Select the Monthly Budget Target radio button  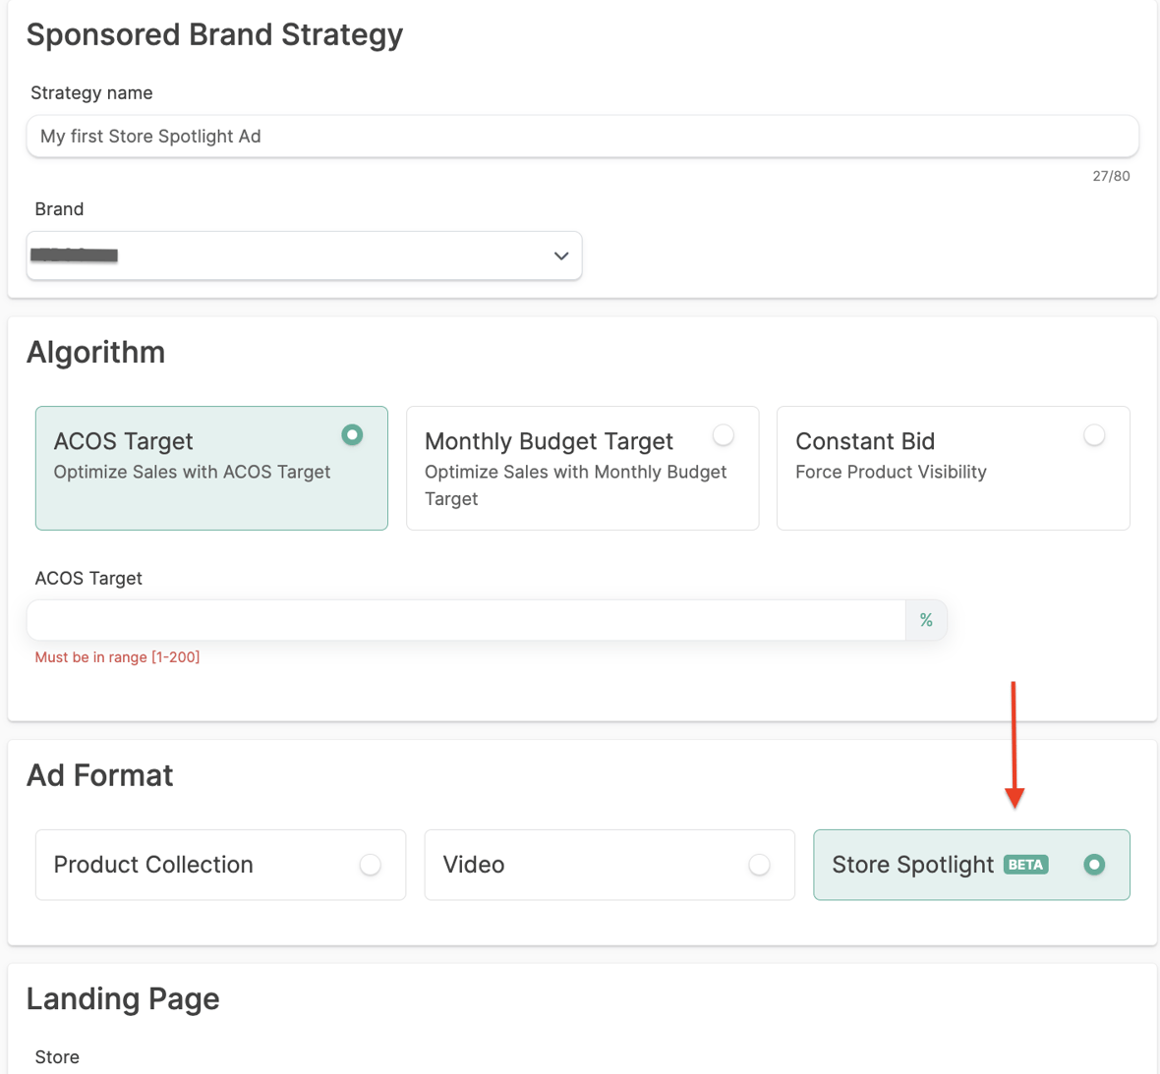(x=724, y=435)
